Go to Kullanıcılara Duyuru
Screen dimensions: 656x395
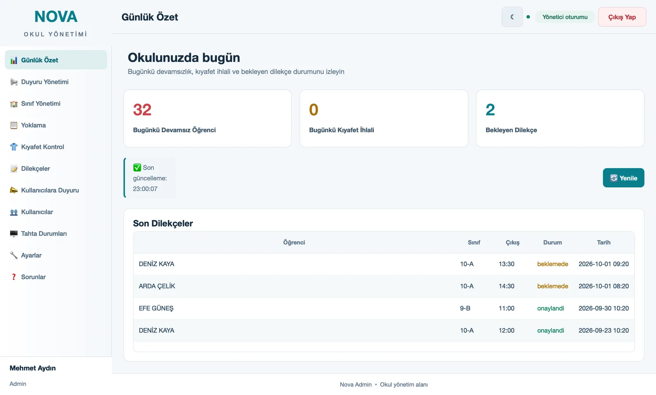coord(56,190)
